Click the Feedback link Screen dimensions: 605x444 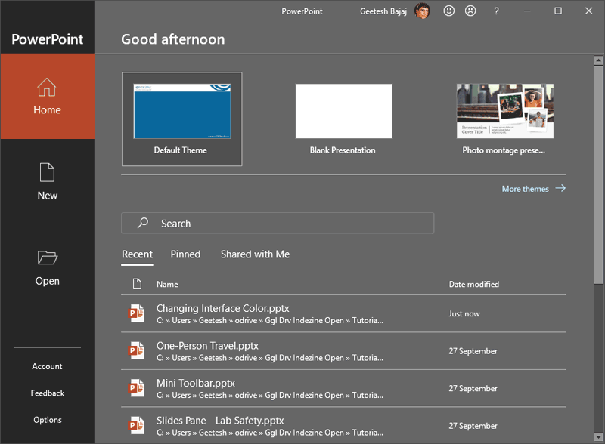pos(47,393)
